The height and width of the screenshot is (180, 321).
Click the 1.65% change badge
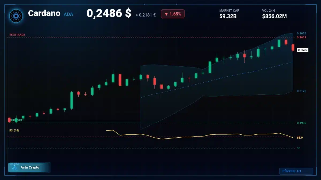173,14
